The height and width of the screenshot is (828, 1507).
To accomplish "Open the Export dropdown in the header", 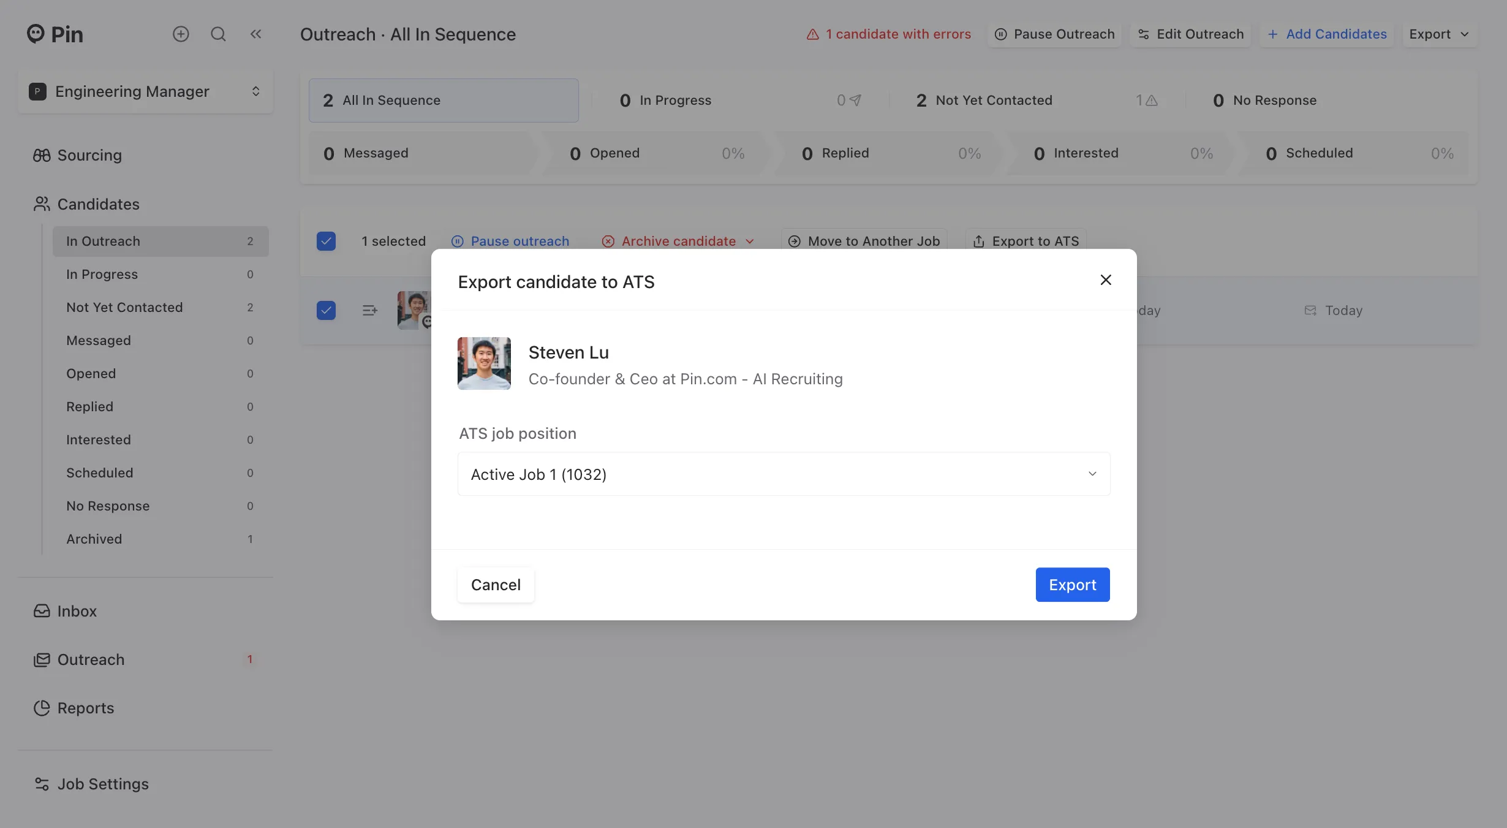I will click(x=1440, y=34).
